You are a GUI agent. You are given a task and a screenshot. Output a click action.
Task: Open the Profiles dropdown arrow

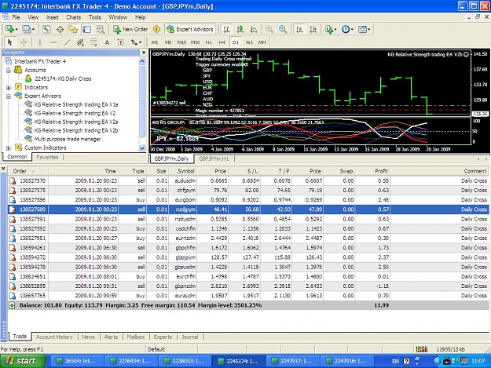[33, 29]
